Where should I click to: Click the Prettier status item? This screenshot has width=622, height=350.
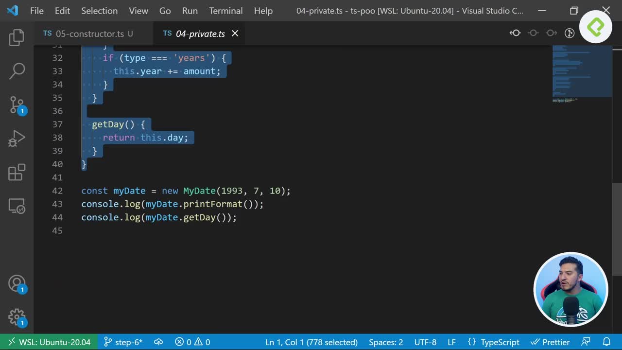coord(550,342)
